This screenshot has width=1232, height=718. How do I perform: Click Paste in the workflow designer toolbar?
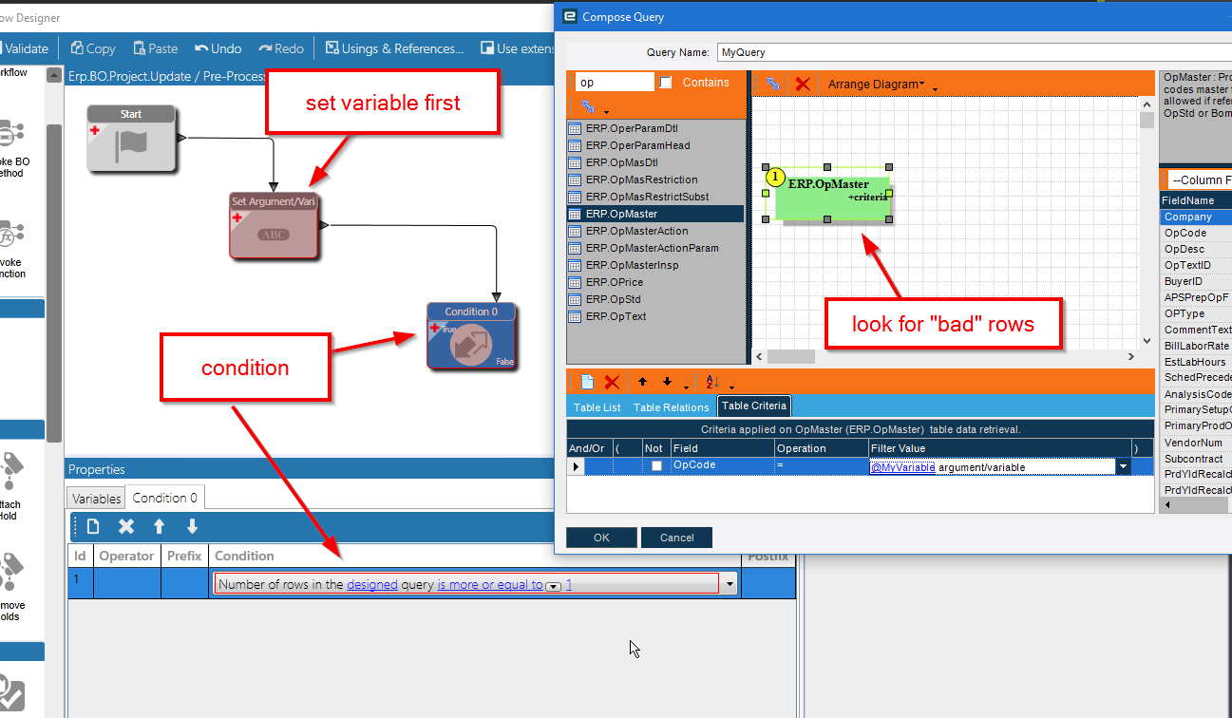[x=156, y=48]
